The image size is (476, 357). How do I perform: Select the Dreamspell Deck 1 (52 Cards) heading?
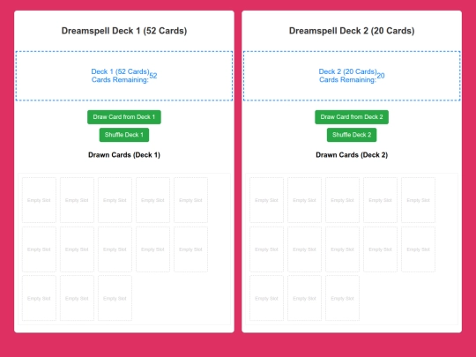124,31
